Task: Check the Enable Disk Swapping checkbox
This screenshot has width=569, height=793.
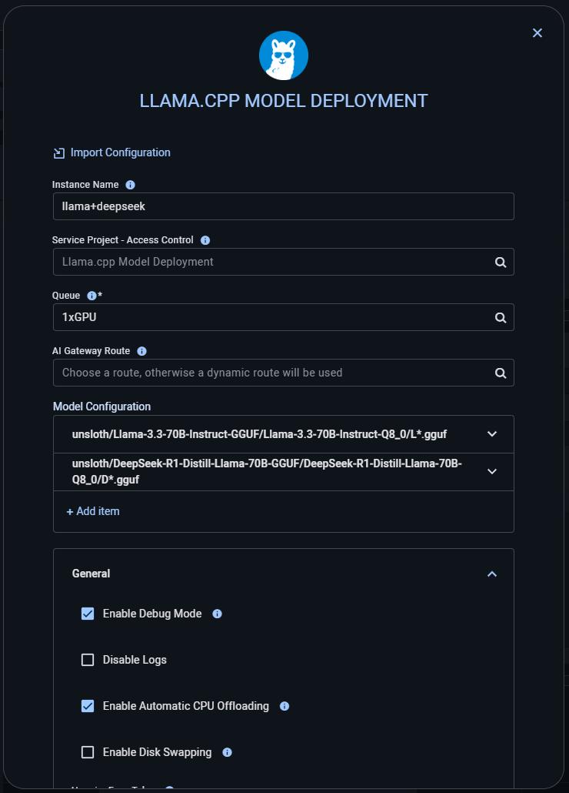Action: coord(88,752)
